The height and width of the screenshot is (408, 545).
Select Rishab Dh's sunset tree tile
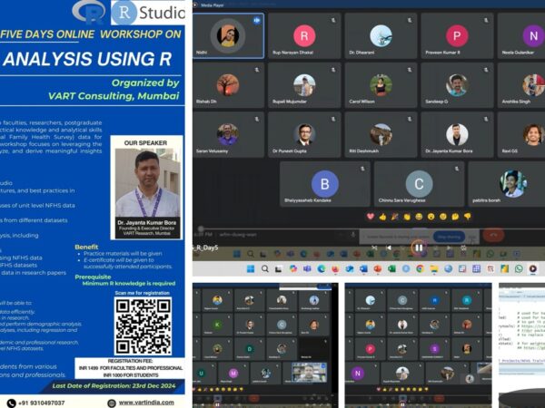coord(228,85)
